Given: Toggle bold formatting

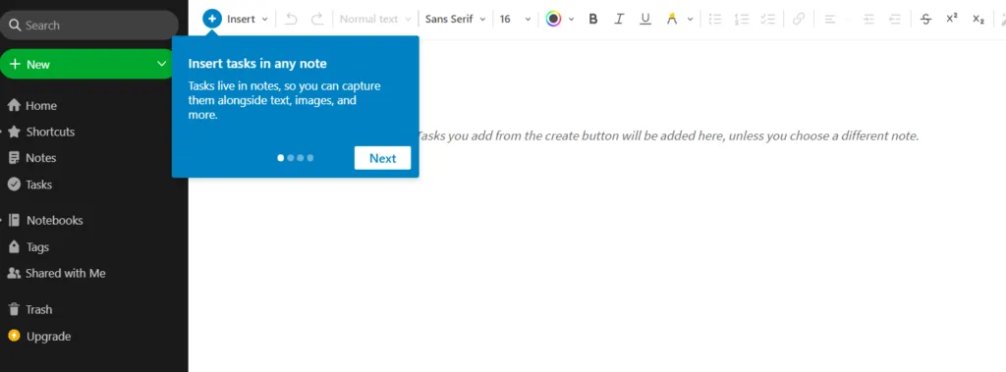Looking at the screenshot, I should [593, 19].
